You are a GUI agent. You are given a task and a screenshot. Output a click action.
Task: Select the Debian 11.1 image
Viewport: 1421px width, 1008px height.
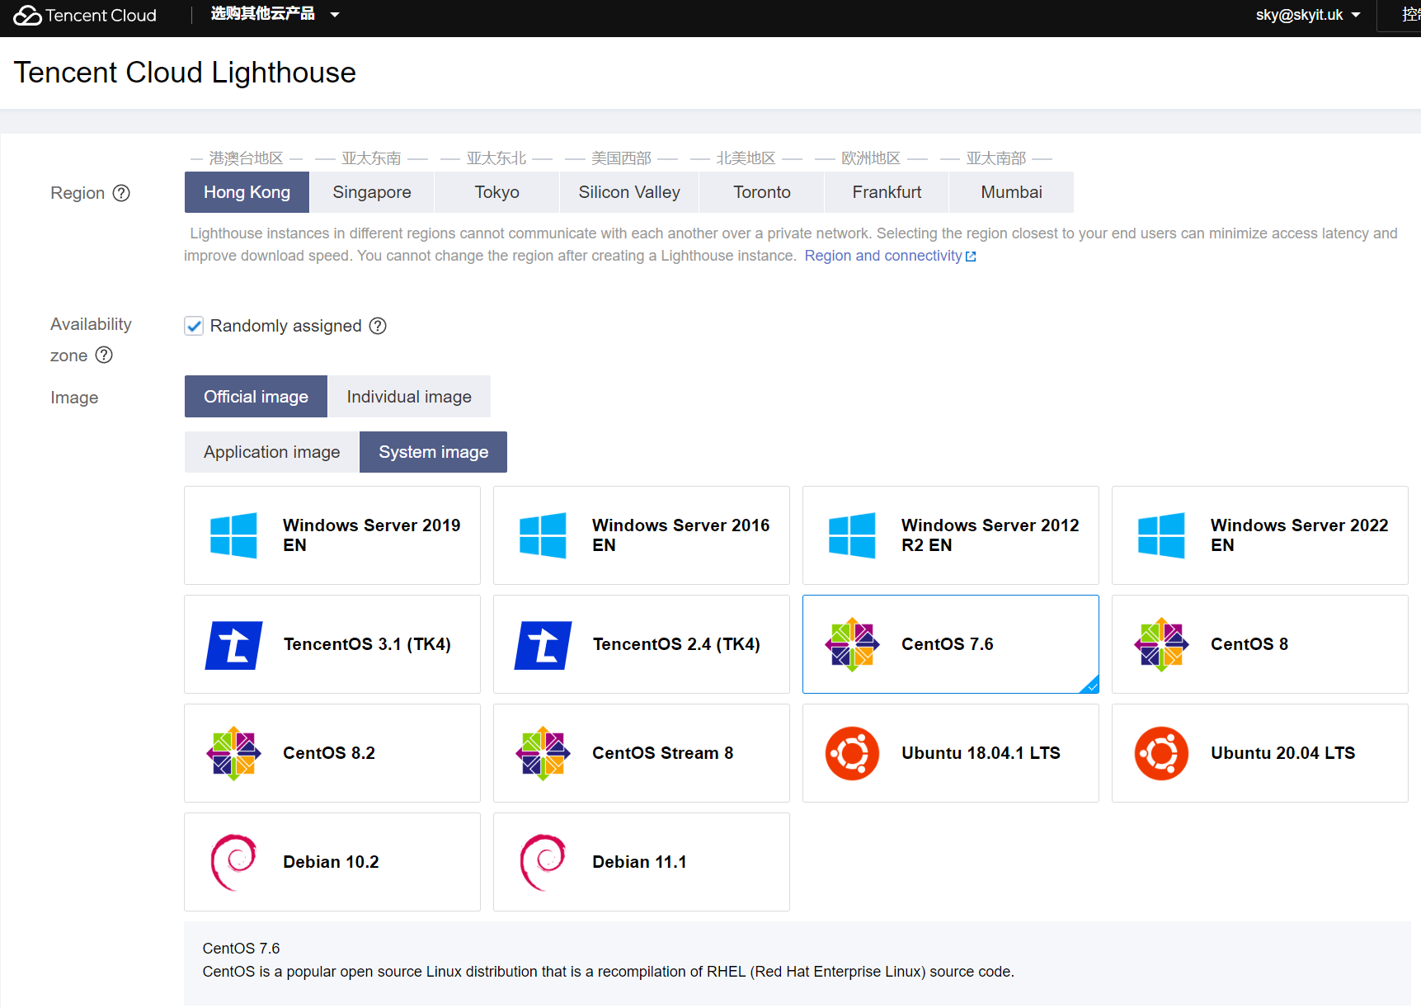pos(641,862)
